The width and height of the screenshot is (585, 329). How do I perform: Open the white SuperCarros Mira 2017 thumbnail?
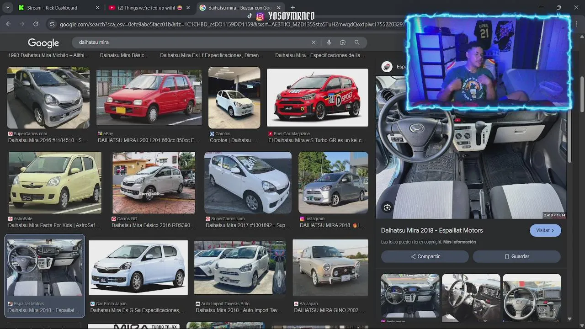248,183
